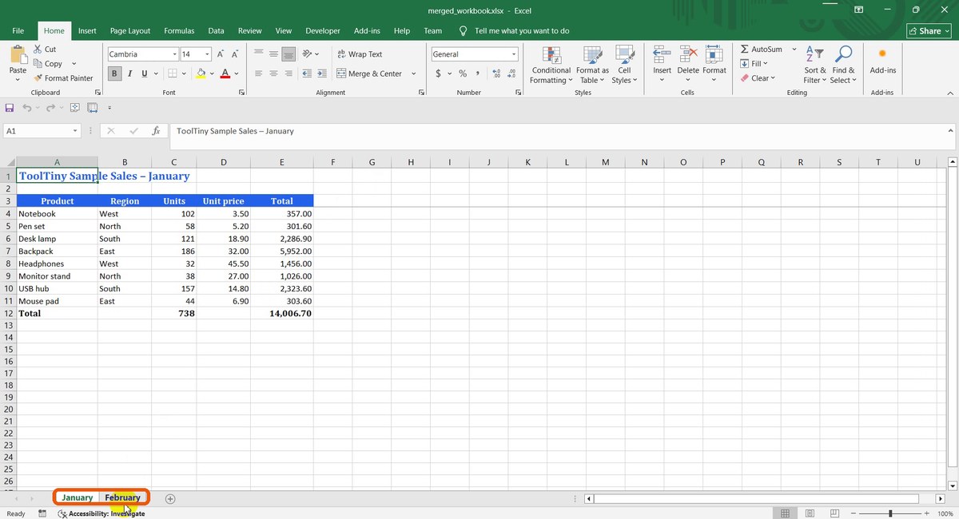Expand the Merge & Center dropdown arrow
Screen dimensions: 959x519
pos(413,73)
